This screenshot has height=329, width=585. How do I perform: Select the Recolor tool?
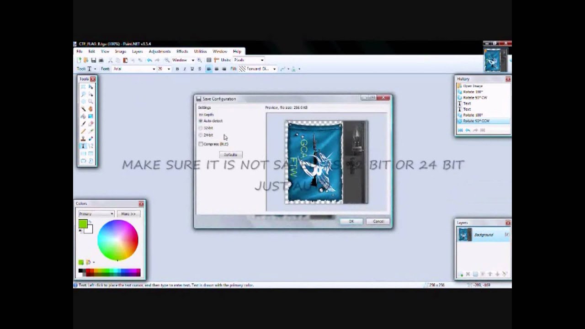90,138
